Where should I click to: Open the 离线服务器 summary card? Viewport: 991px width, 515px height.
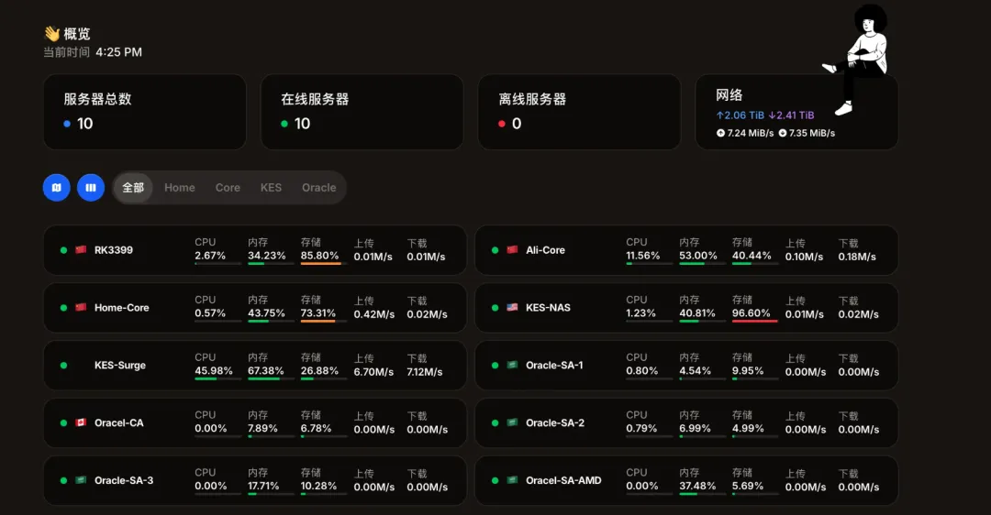579,112
